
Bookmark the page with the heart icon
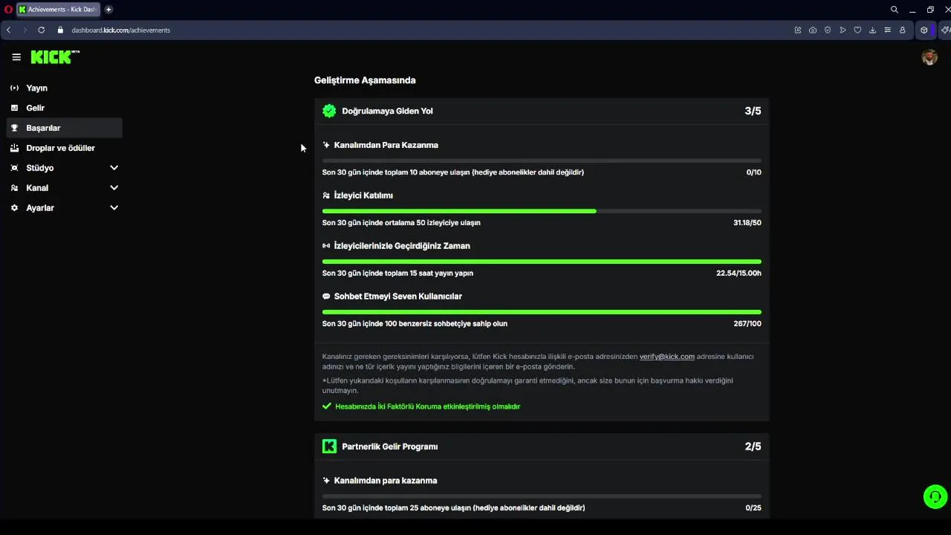(857, 30)
